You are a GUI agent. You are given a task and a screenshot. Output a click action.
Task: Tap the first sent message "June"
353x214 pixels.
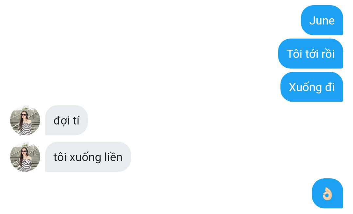coord(322,20)
